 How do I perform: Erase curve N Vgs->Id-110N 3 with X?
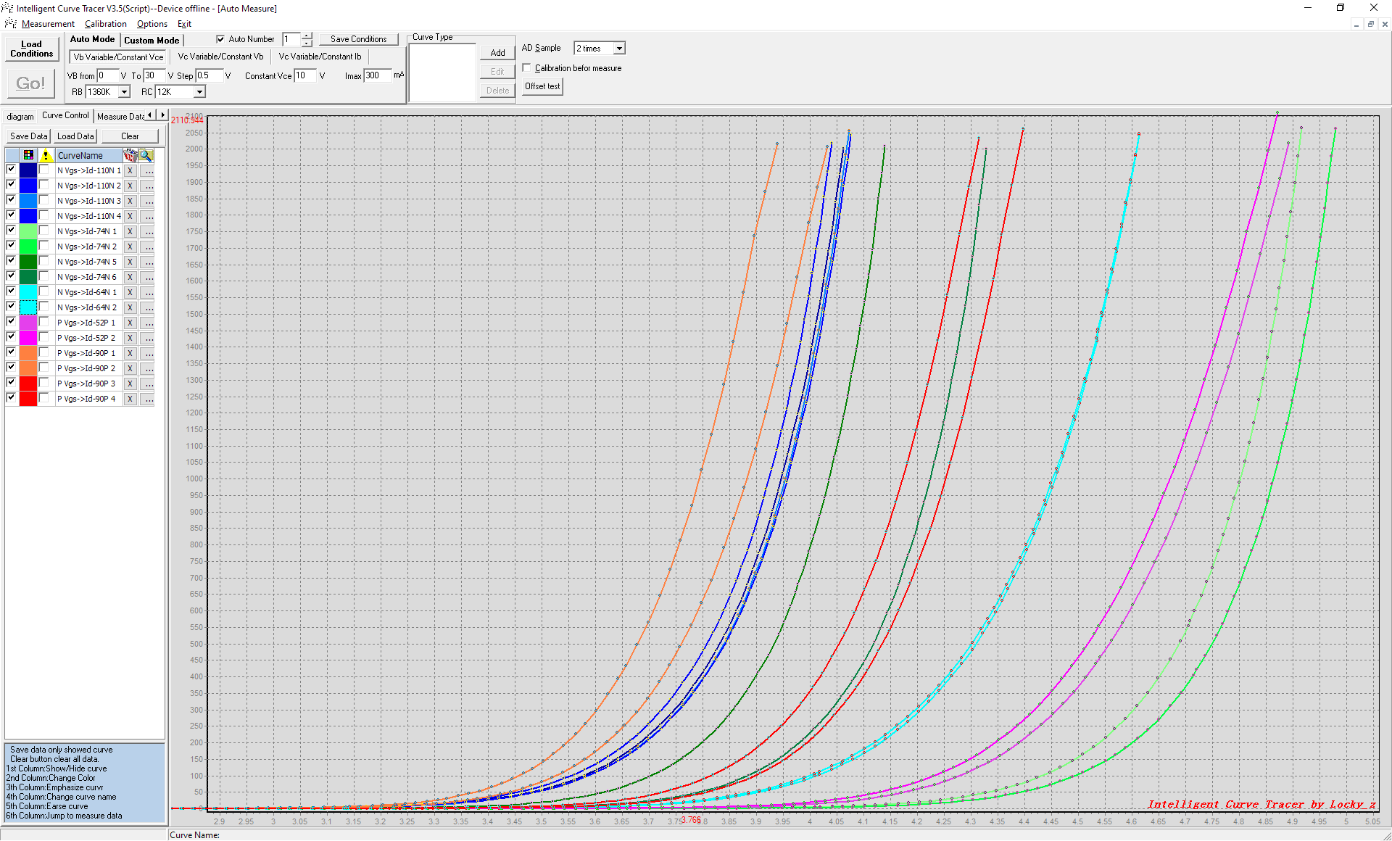point(130,202)
